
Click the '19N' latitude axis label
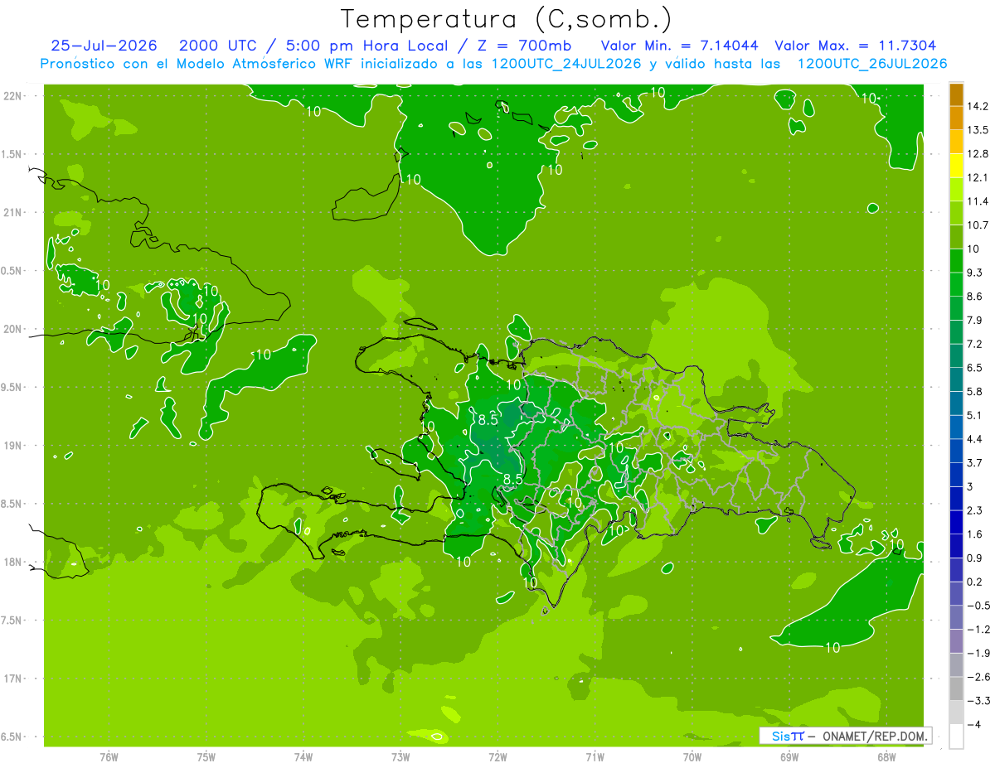(x=14, y=446)
